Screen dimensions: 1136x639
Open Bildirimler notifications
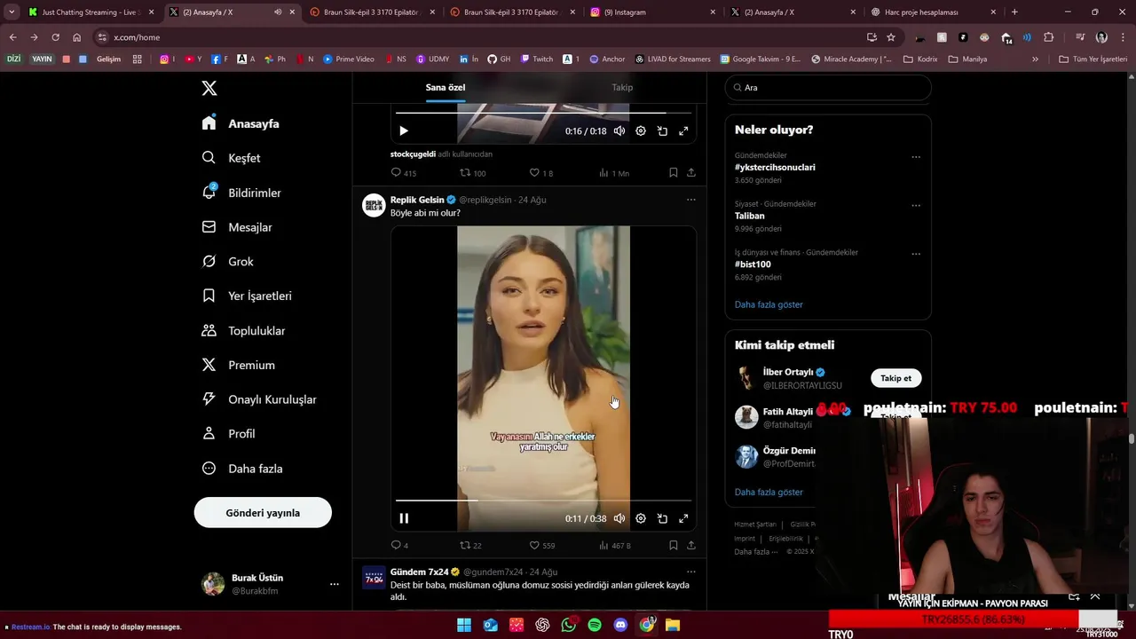pyautogui.click(x=241, y=193)
